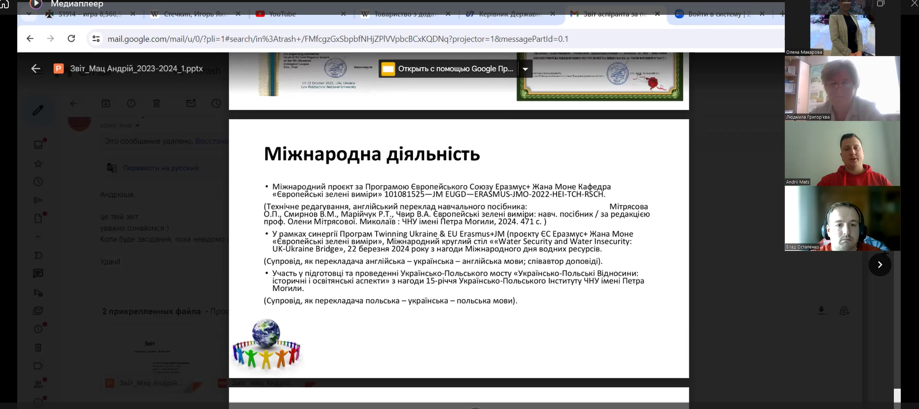Click the browser forward arrow
Screen dimensions: 919x409
(50, 38)
